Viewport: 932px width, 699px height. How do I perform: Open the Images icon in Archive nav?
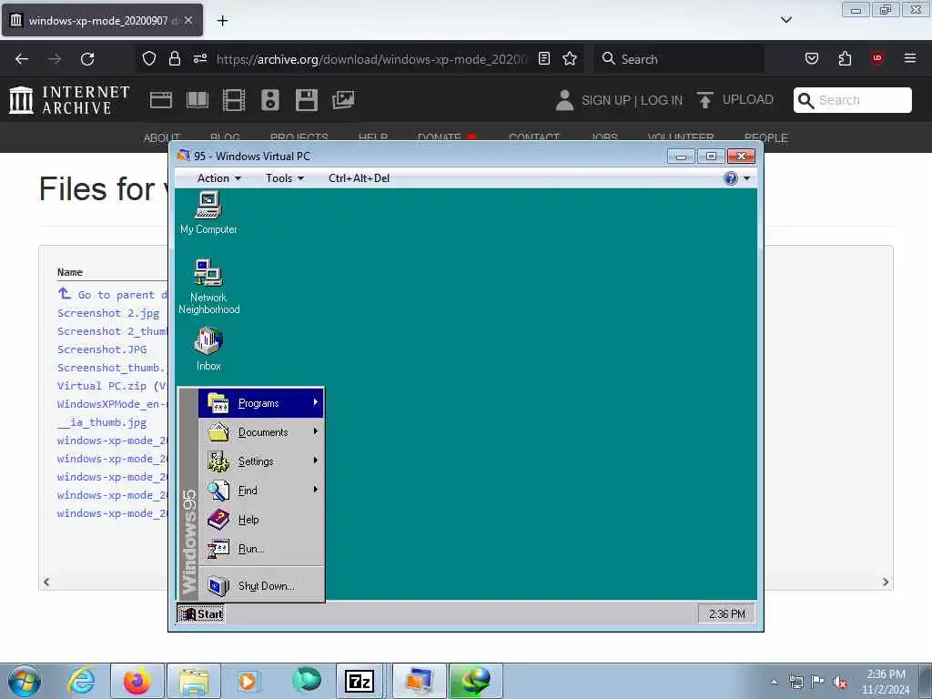[x=343, y=100]
